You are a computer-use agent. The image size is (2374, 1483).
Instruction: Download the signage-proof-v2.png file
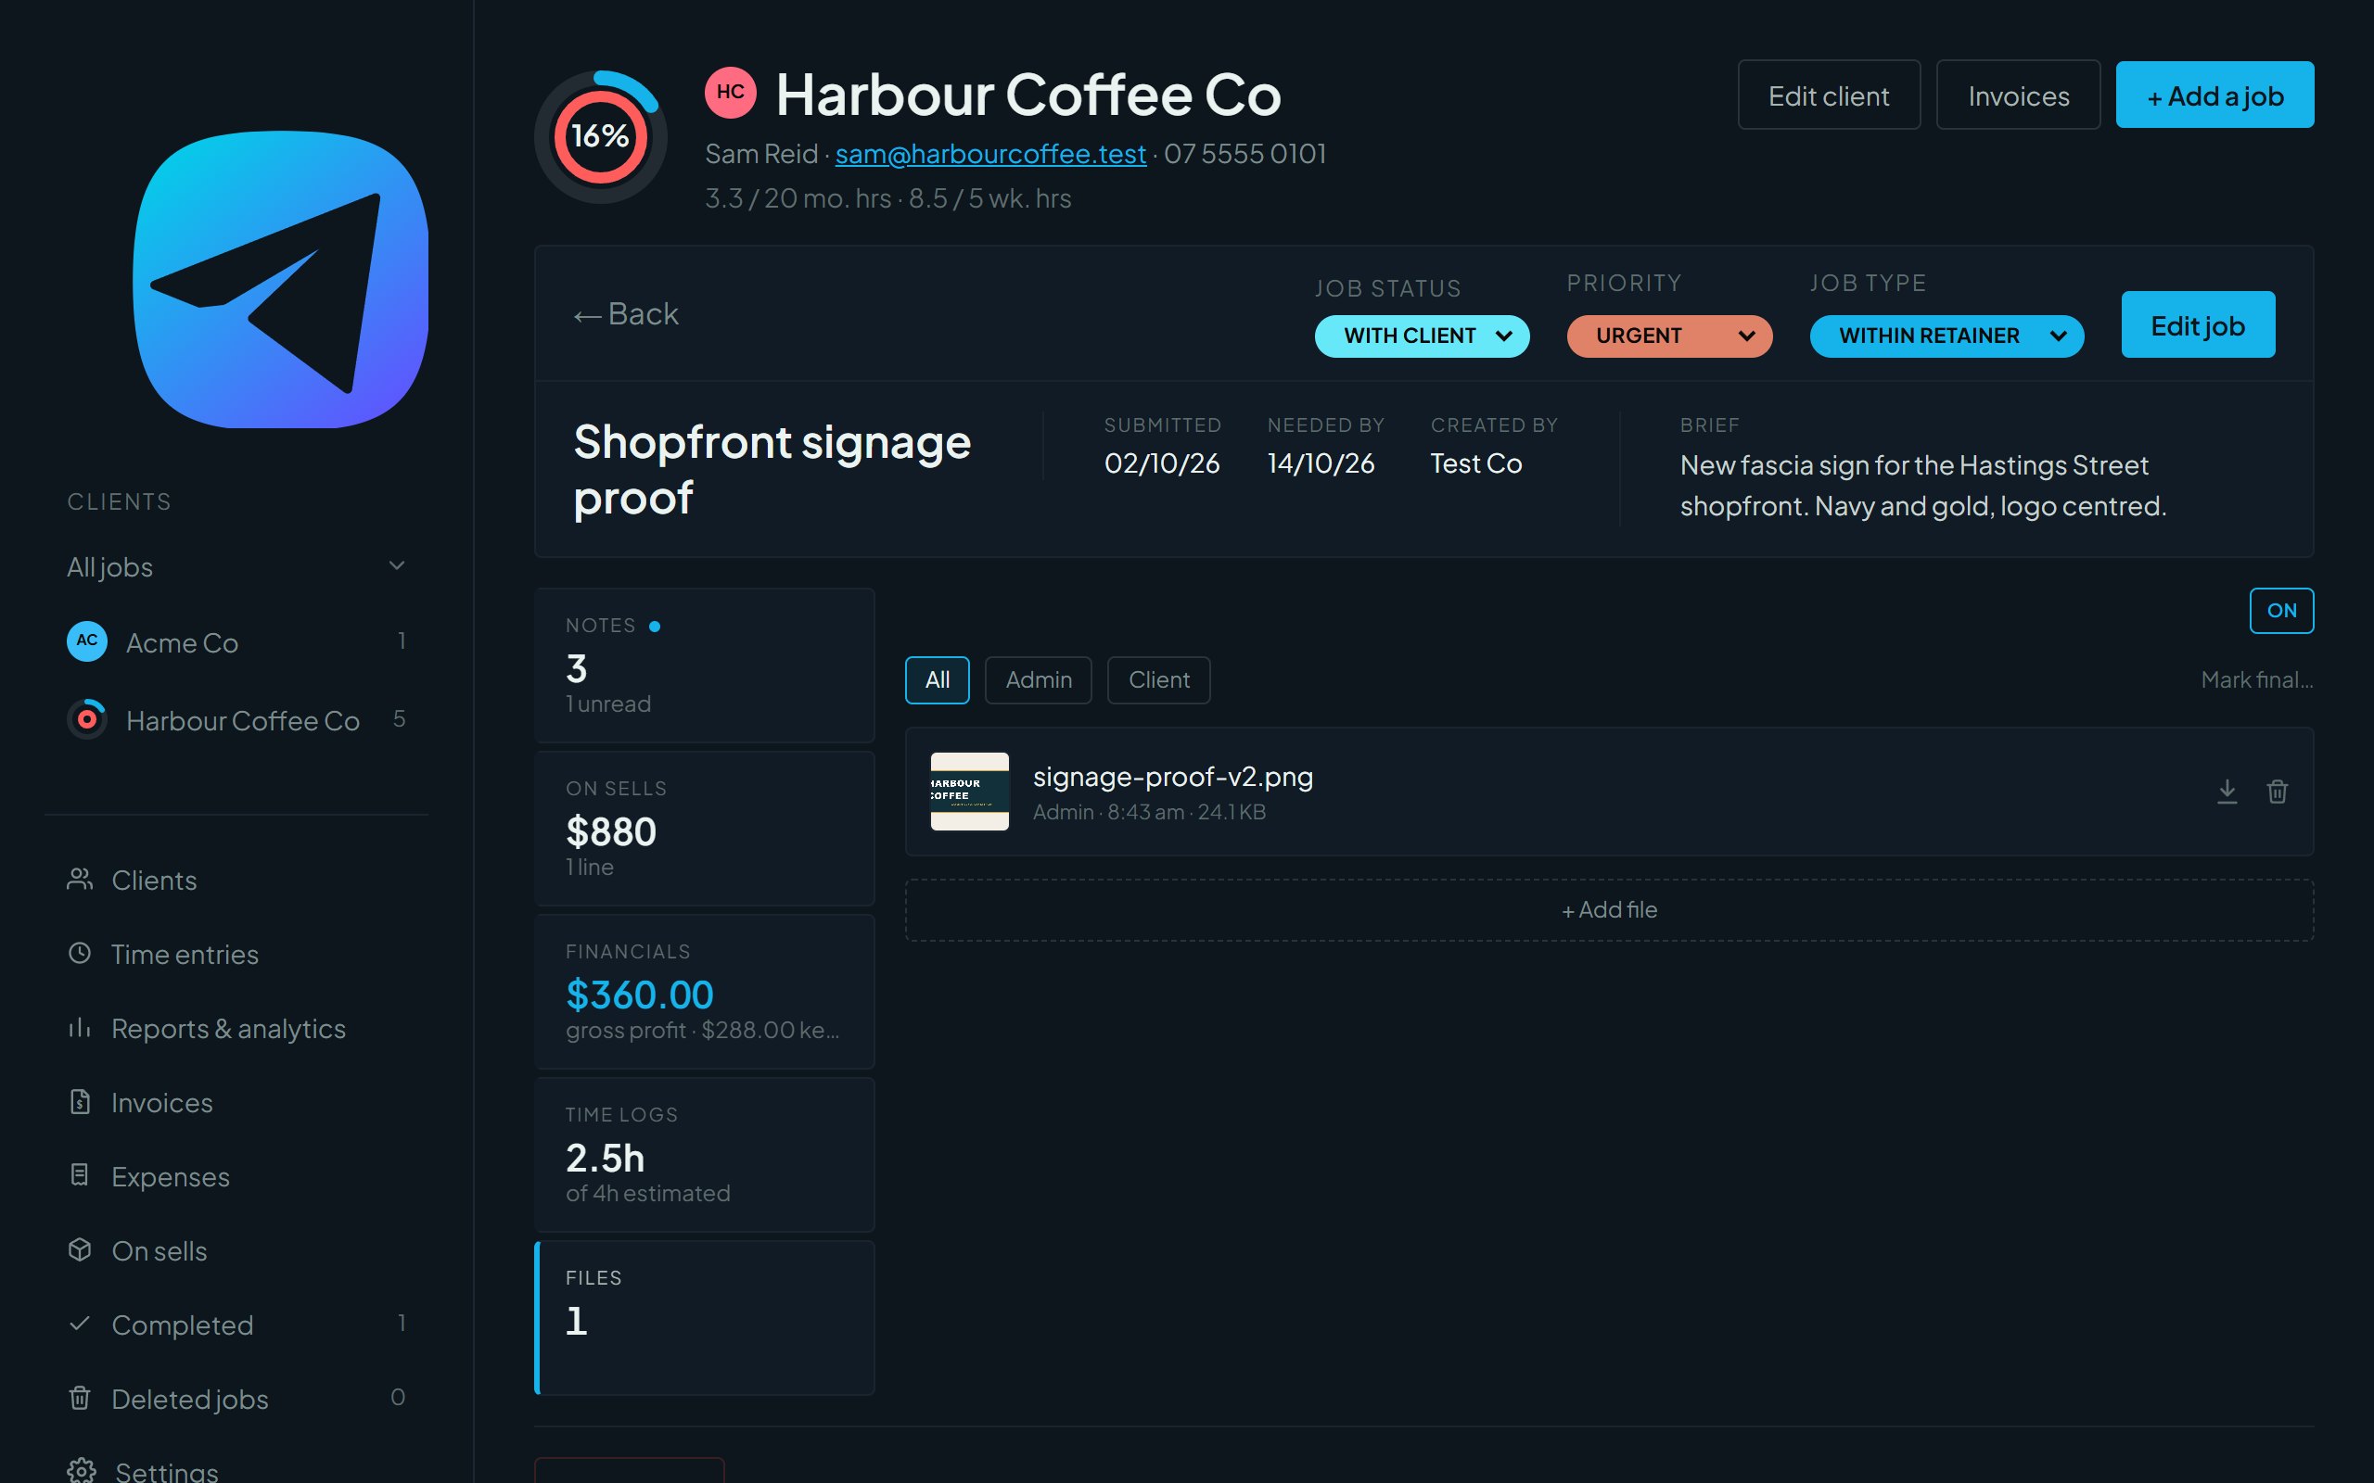2227,792
